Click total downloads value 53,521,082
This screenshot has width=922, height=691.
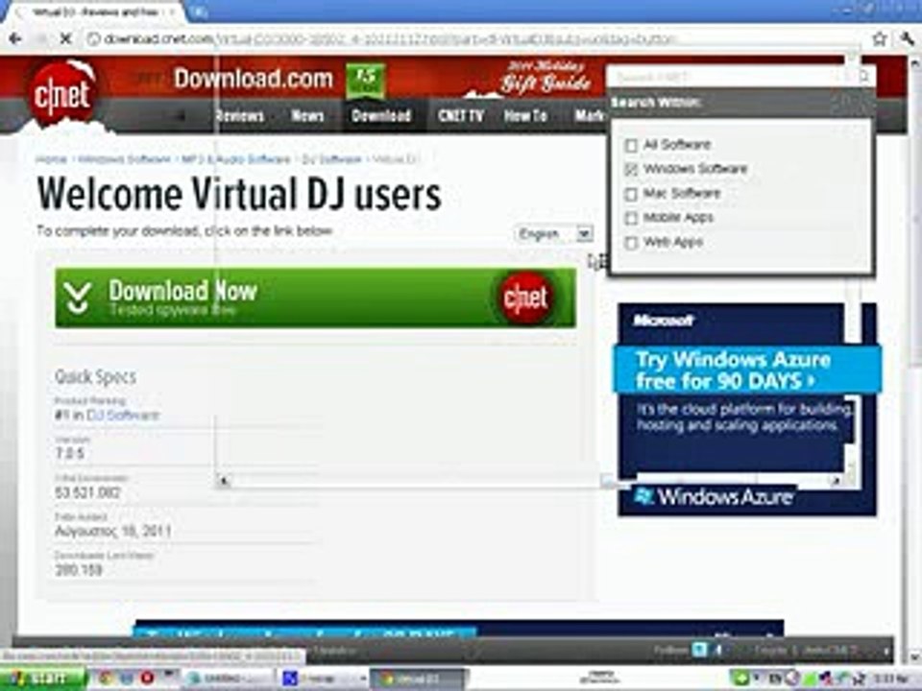point(87,492)
